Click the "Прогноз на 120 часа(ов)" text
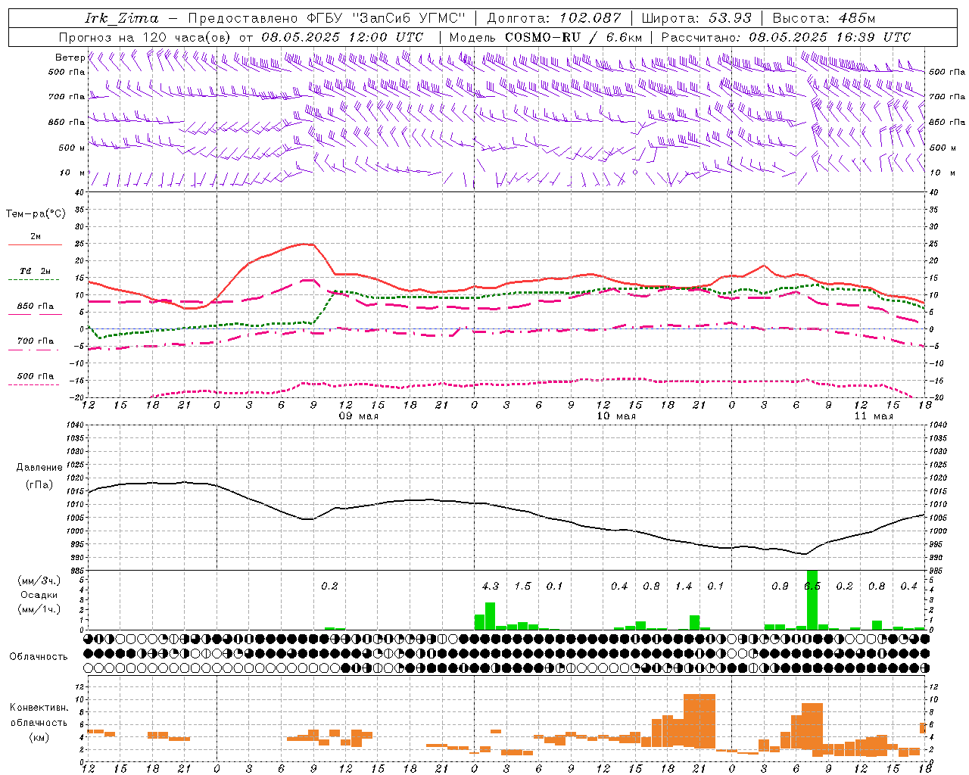This screenshot has height=775, width=969. [x=145, y=37]
